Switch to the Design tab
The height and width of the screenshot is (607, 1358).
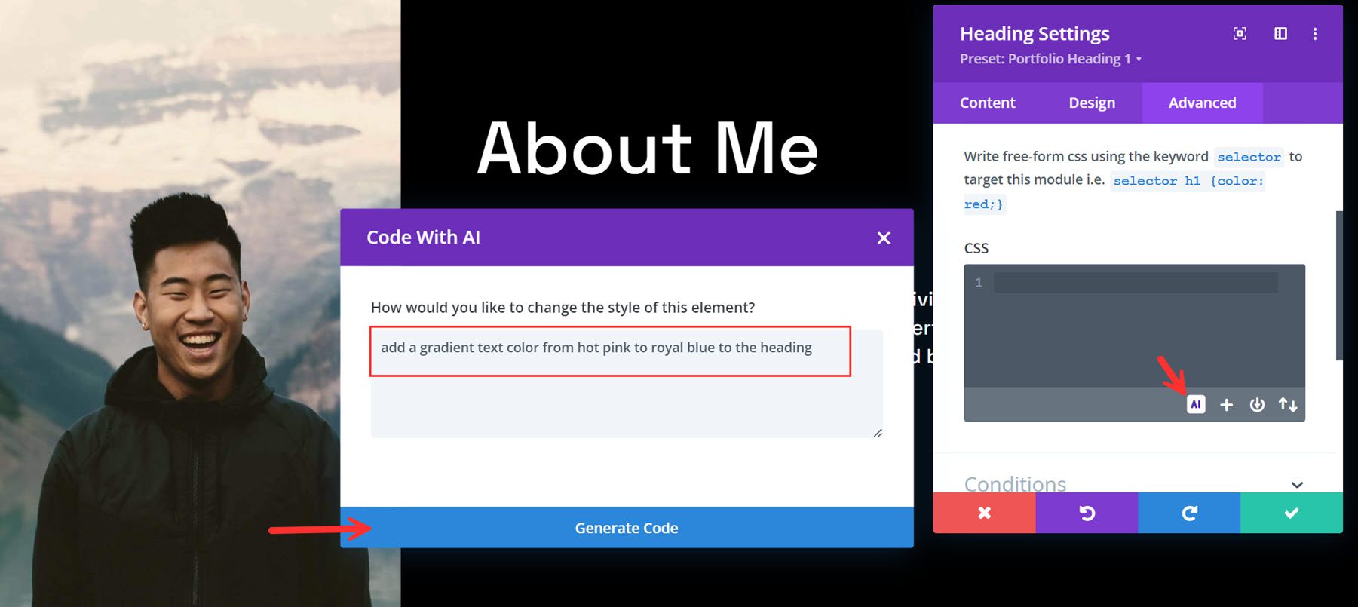click(x=1092, y=103)
